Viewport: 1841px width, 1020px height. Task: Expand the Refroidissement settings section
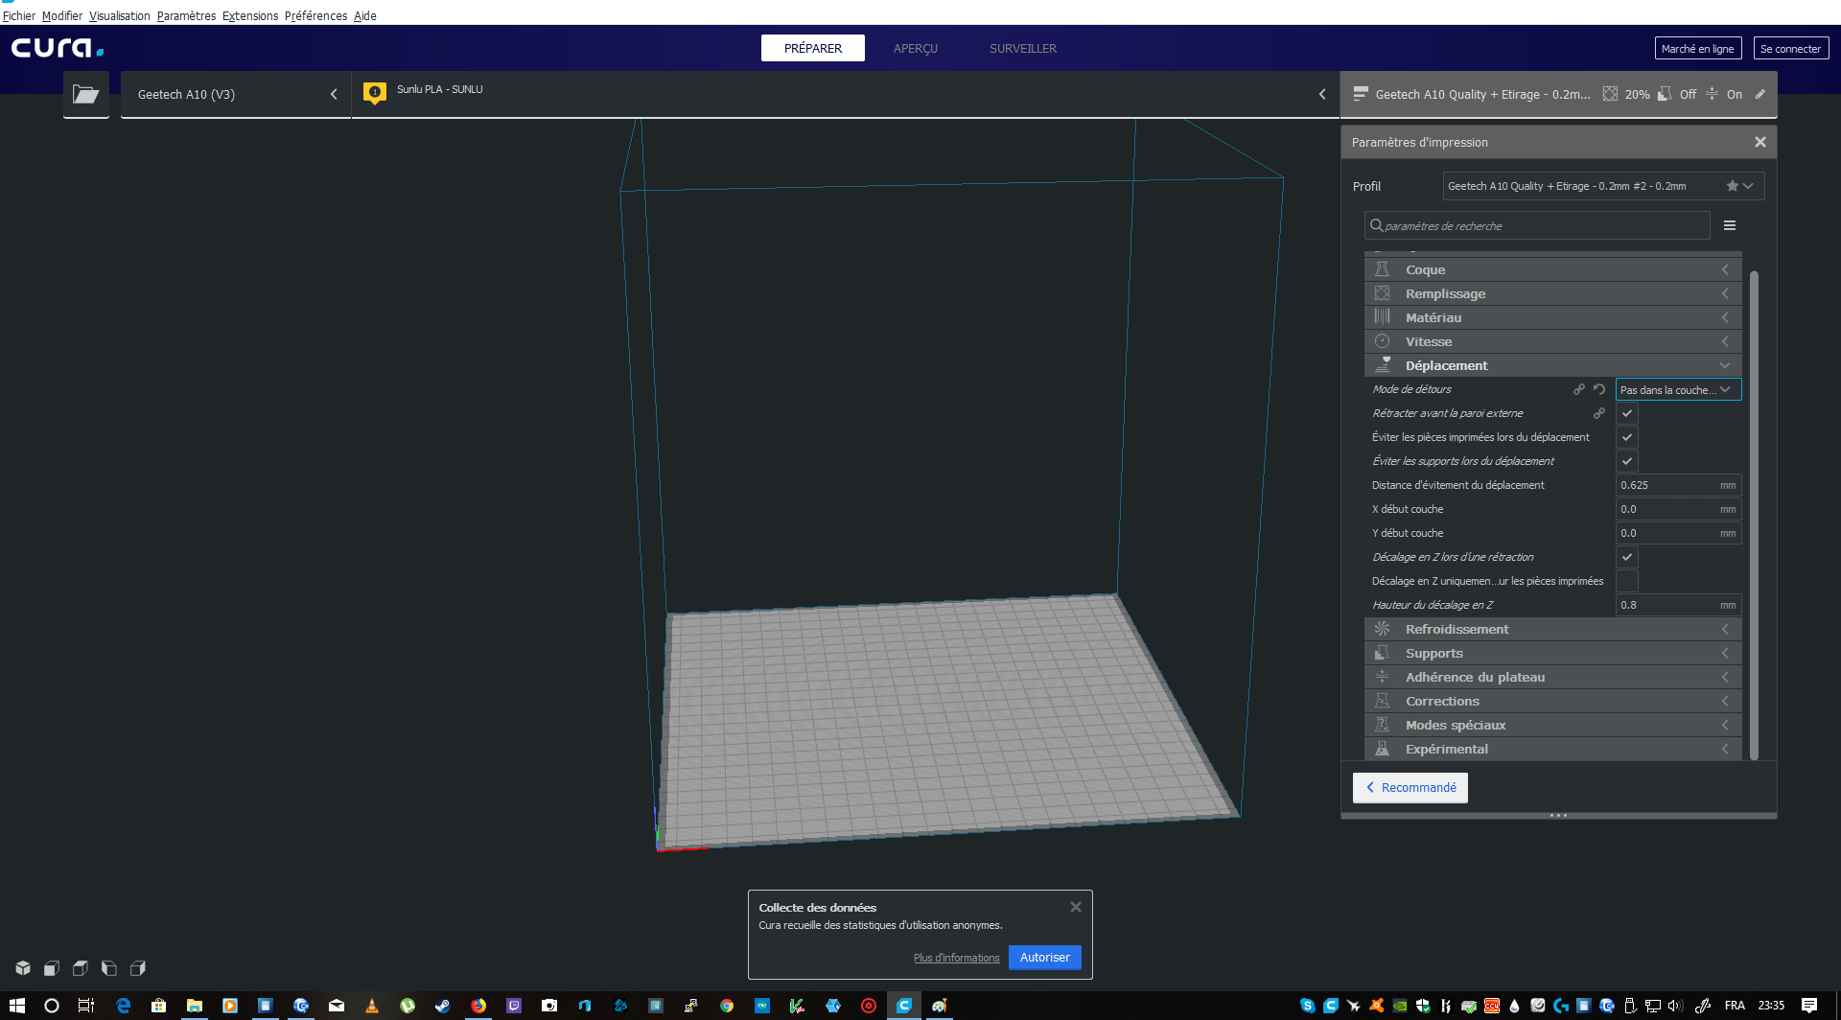[1552, 629]
